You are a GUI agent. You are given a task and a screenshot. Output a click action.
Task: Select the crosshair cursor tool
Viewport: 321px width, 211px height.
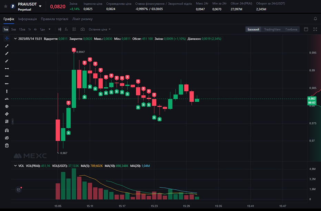[7, 38]
